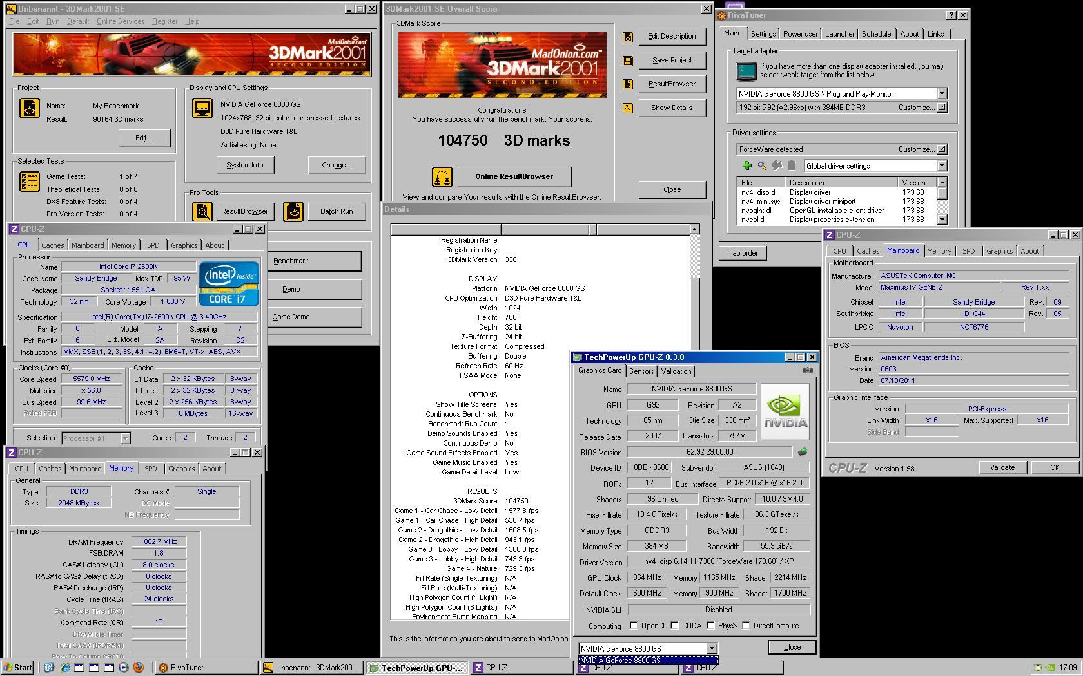The image size is (1083, 676).
Task: Click the ResultBrowser magnifier icon under Pro Tools
Action: 202,211
